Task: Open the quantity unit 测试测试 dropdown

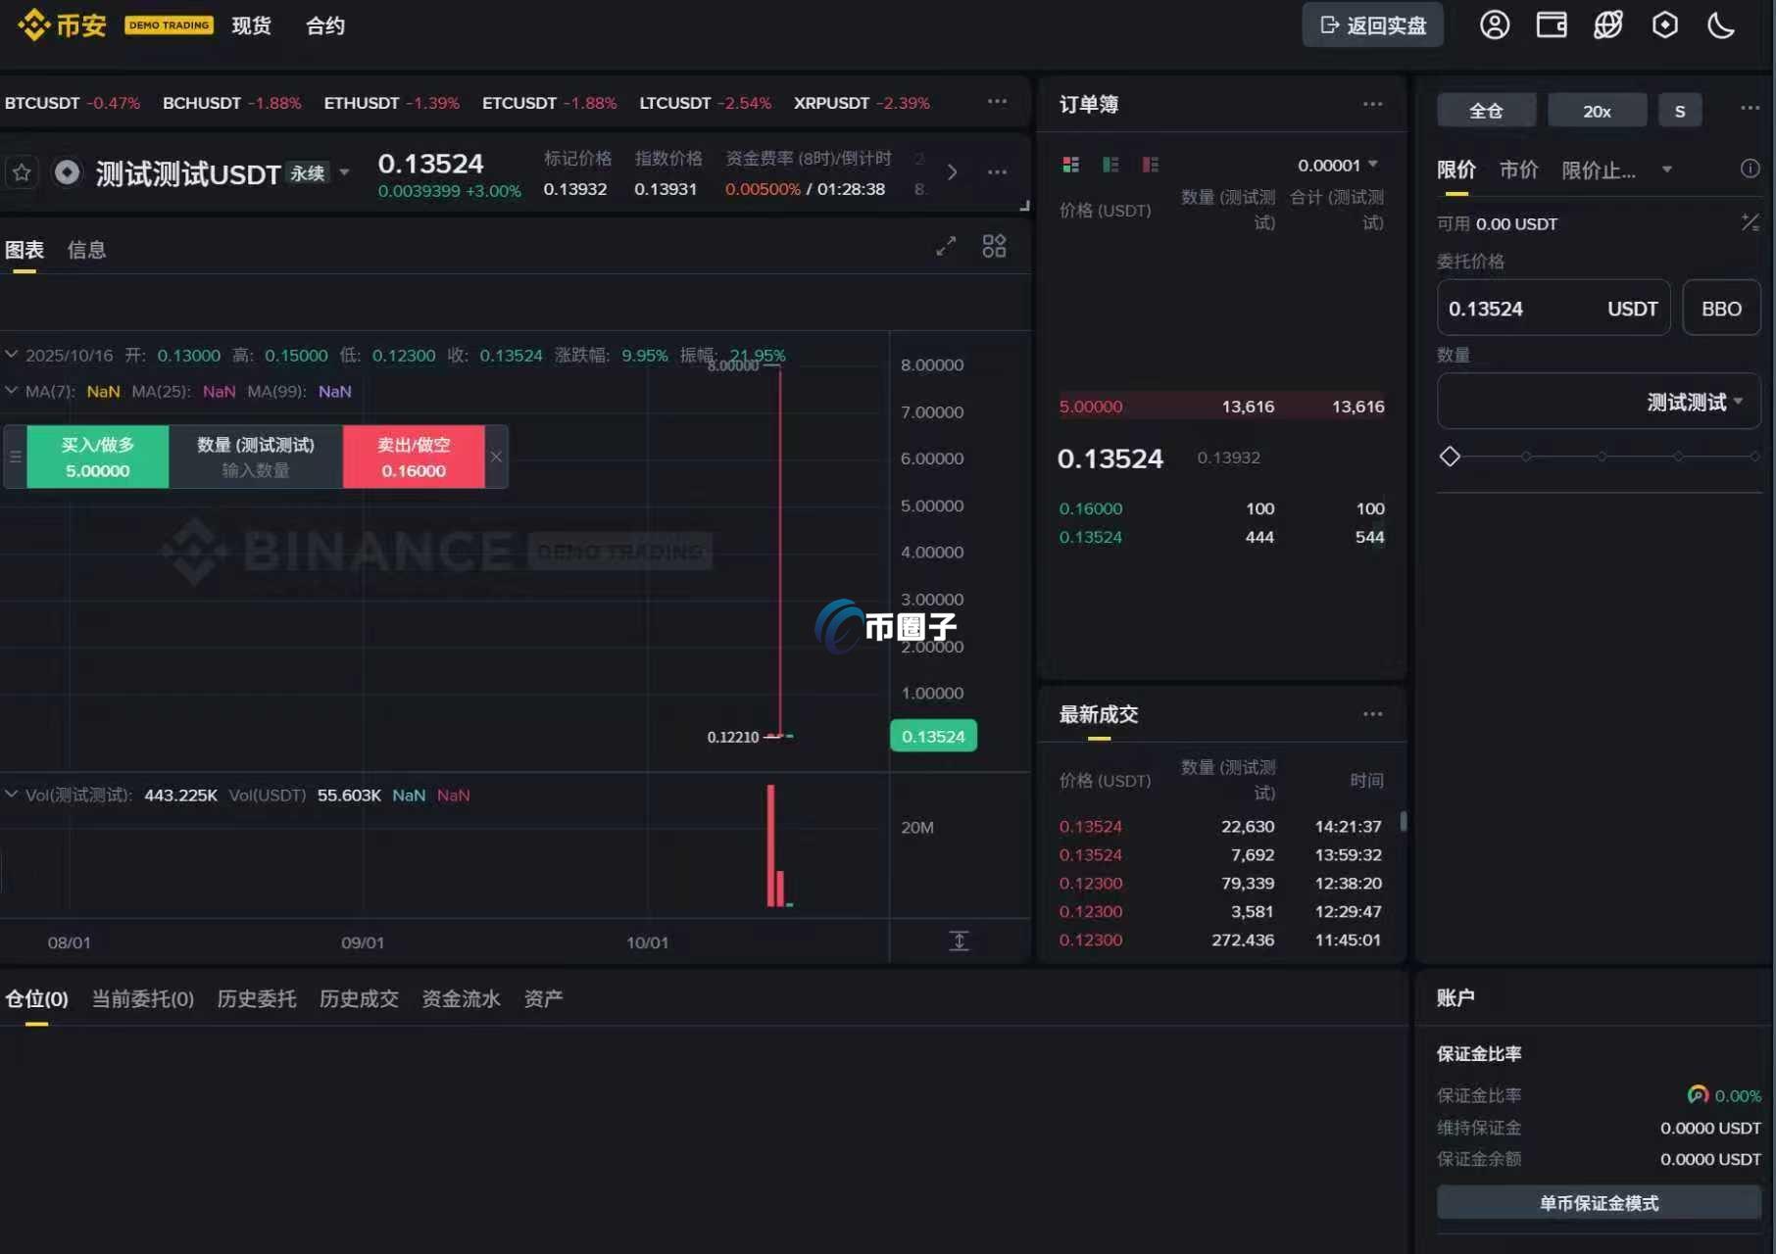Action: click(x=1694, y=402)
